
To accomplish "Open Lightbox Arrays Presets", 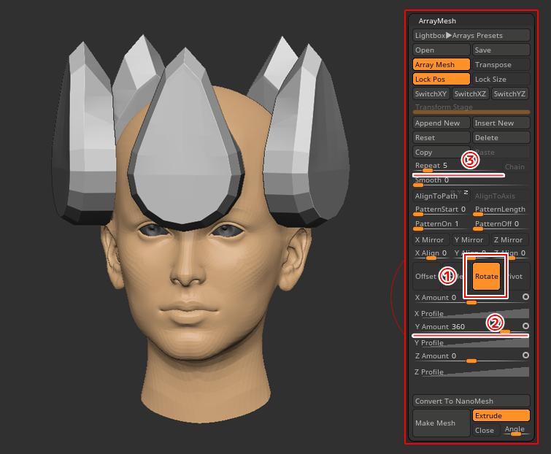I will click(x=471, y=36).
